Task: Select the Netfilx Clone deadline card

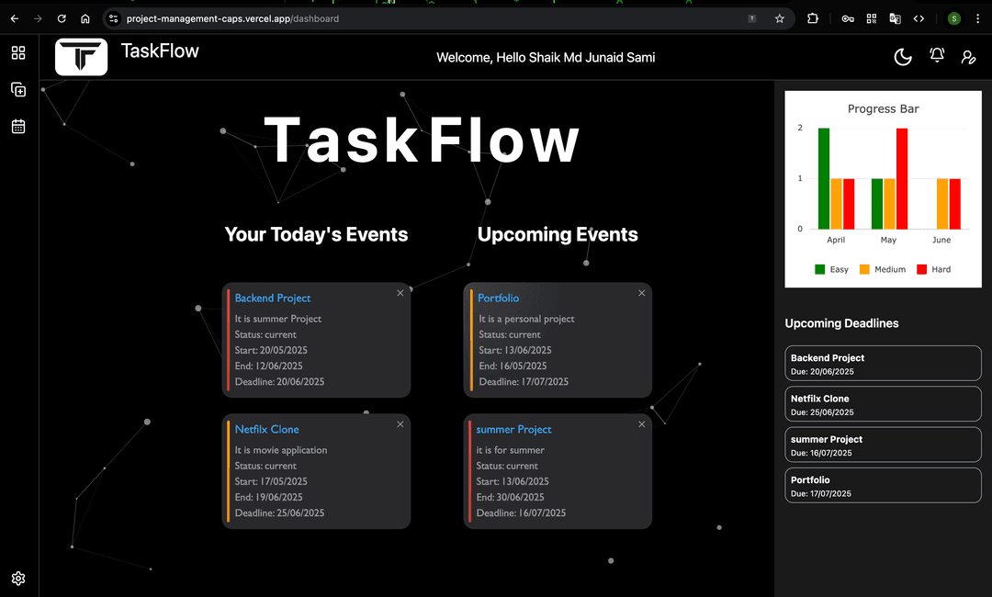Action: coord(882,403)
